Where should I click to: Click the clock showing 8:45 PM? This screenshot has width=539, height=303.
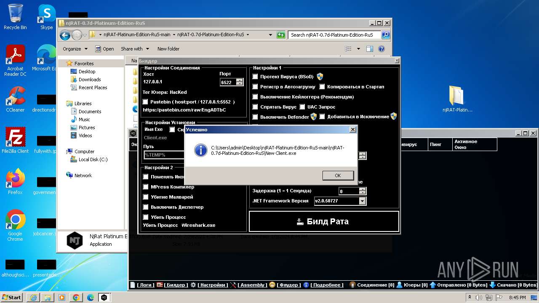pos(518,298)
